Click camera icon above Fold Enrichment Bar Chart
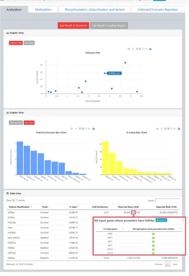189x276 pixels. [x=72, y=129]
